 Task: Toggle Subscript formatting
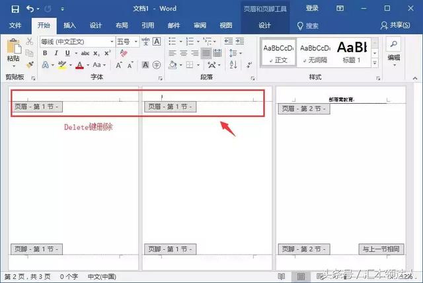pos(96,54)
